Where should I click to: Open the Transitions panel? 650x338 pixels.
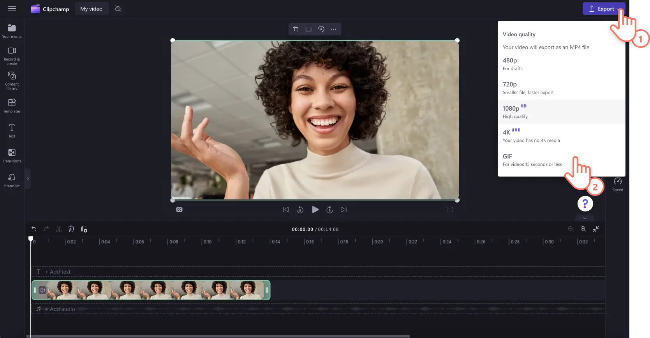pyautogui.click(x=12, y=155)
